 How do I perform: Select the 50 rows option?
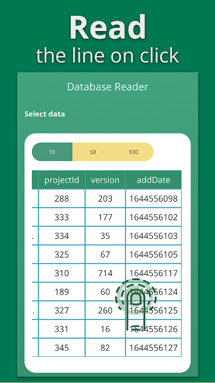[x=93, y=152]
